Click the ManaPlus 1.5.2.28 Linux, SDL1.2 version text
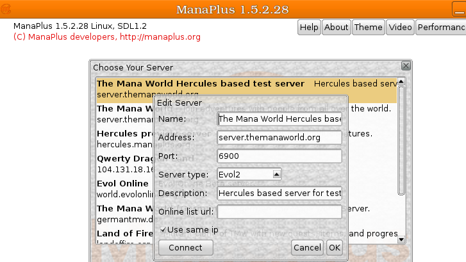Image resolution: width=466 pixels, height=262 pixels. 80,26
